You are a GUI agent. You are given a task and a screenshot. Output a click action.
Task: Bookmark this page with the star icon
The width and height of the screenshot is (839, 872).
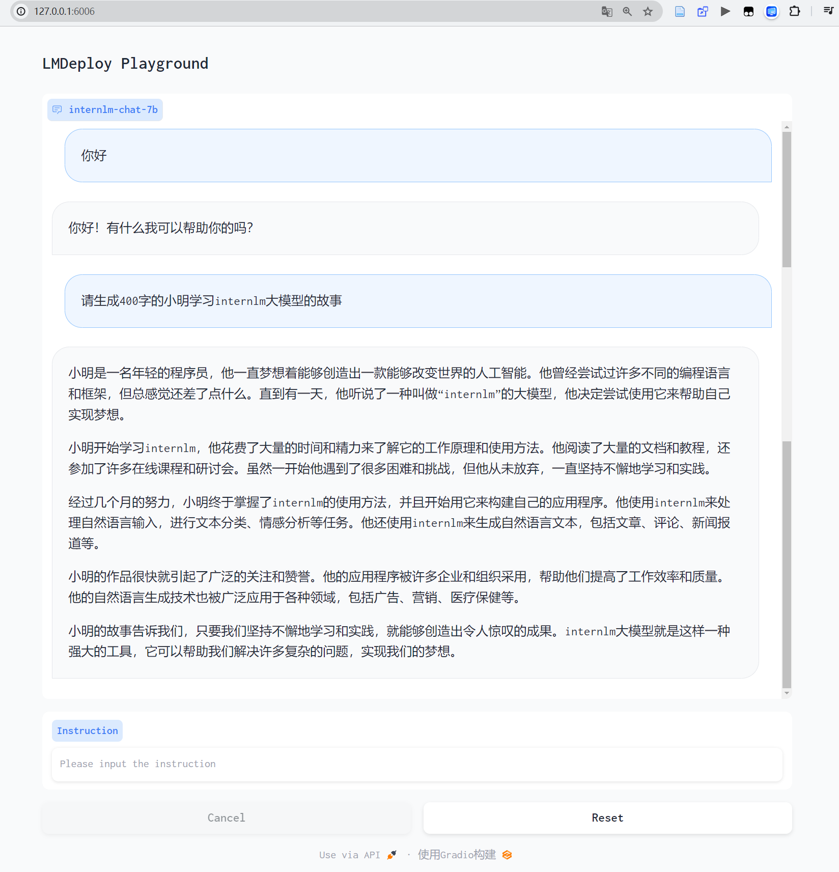point(648,11)
